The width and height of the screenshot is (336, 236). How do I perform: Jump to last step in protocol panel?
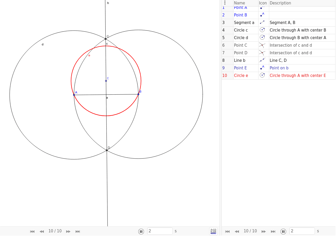tap(273, 231)
